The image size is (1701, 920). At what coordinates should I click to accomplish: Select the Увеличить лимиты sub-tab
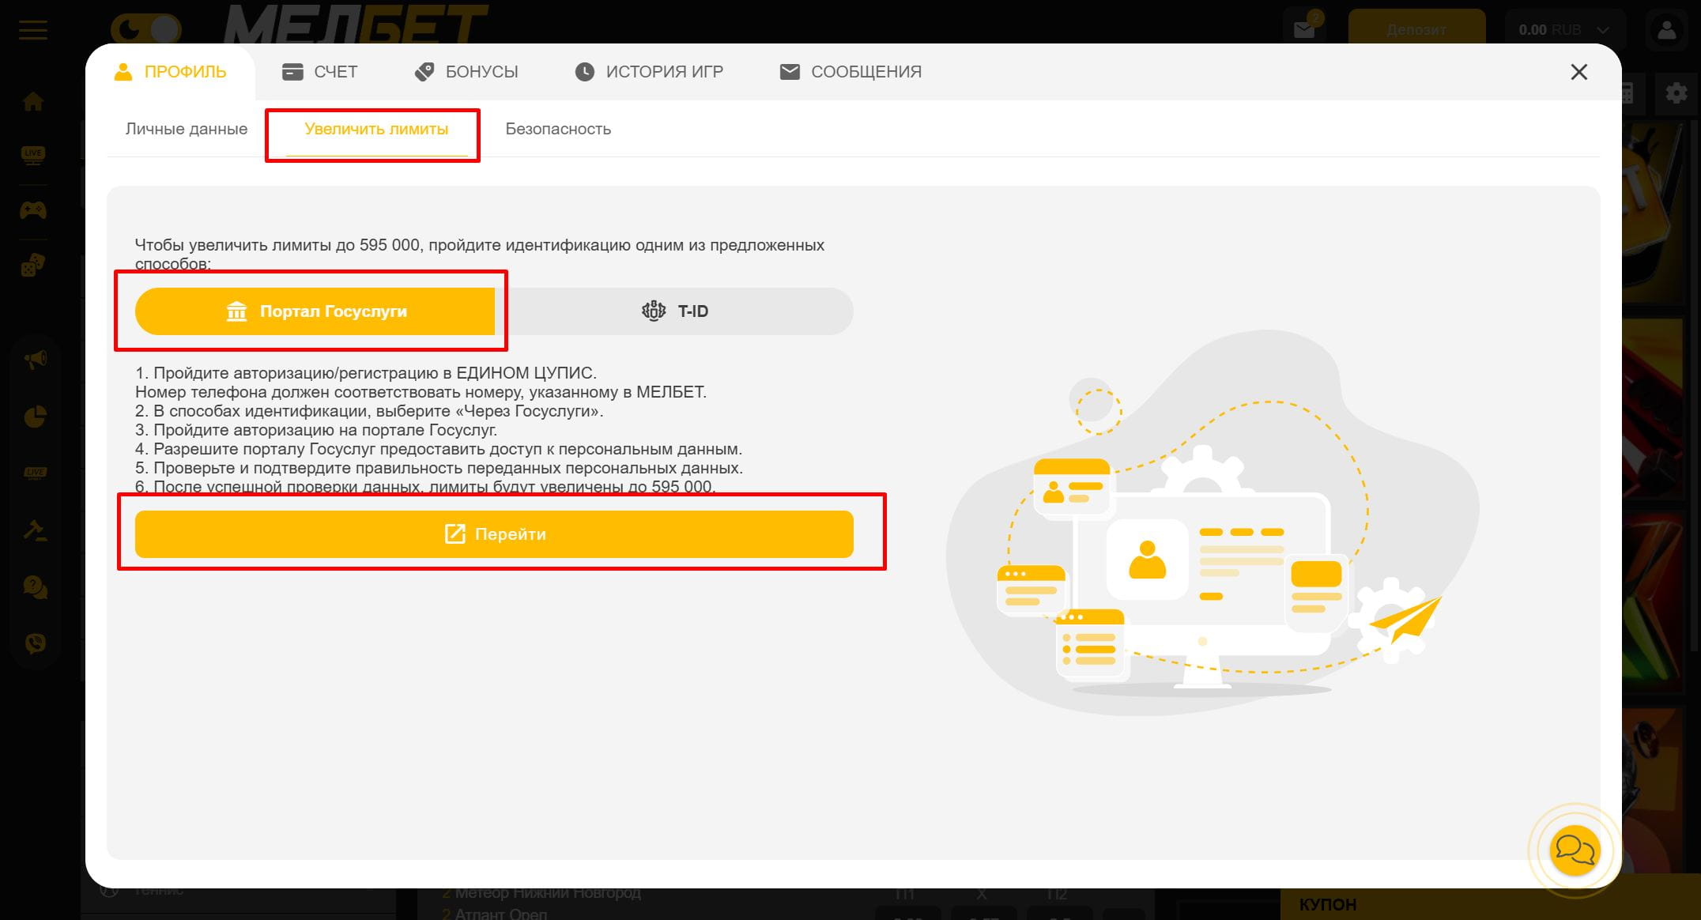click(376, 129)
